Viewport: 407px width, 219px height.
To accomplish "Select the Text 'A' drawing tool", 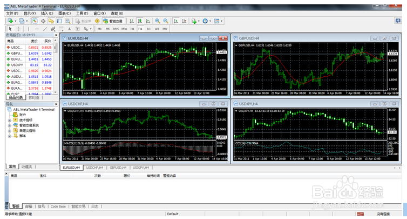I will [69, 29].
